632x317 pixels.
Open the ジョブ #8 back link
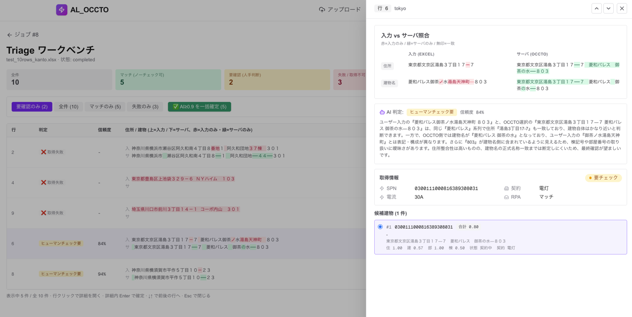[x=23, y=35]
